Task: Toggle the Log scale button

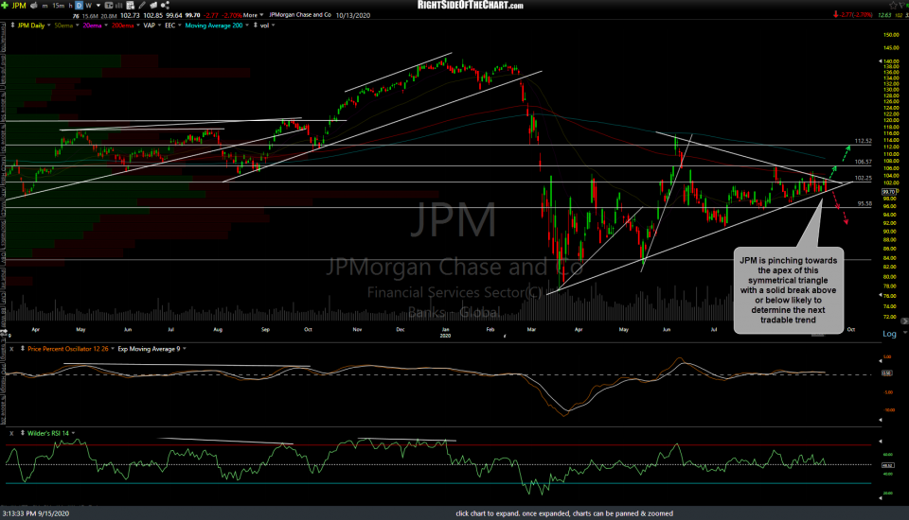Action: (x=889, y=334)
